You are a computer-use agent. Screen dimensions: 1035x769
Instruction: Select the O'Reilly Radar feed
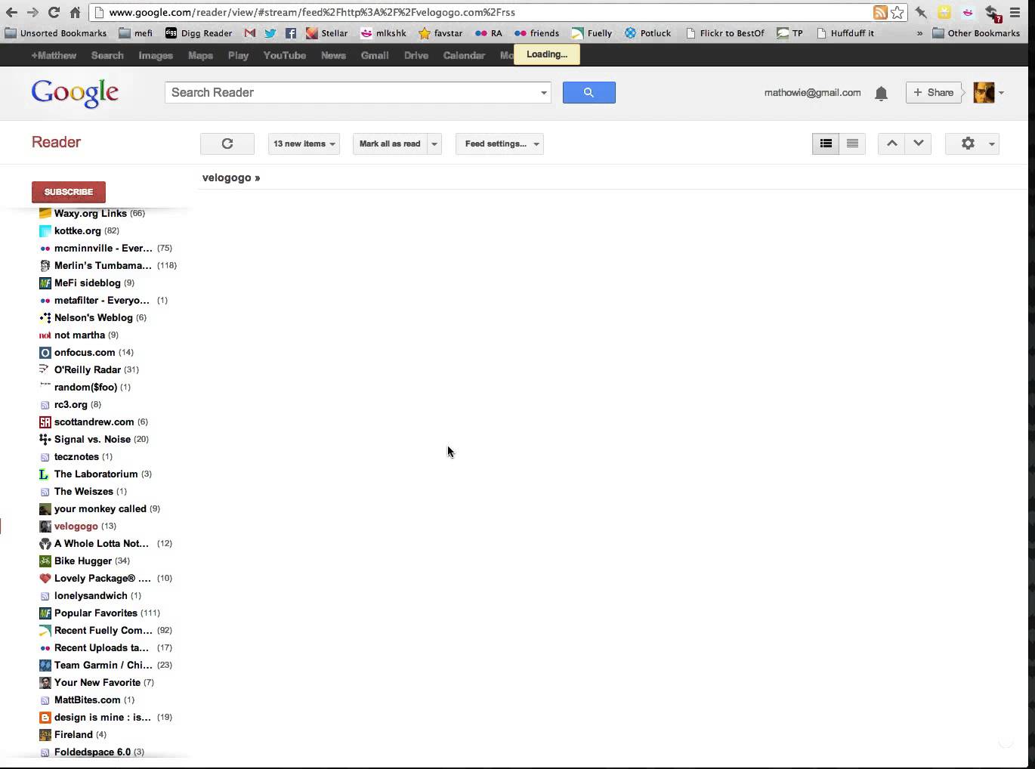88,369
